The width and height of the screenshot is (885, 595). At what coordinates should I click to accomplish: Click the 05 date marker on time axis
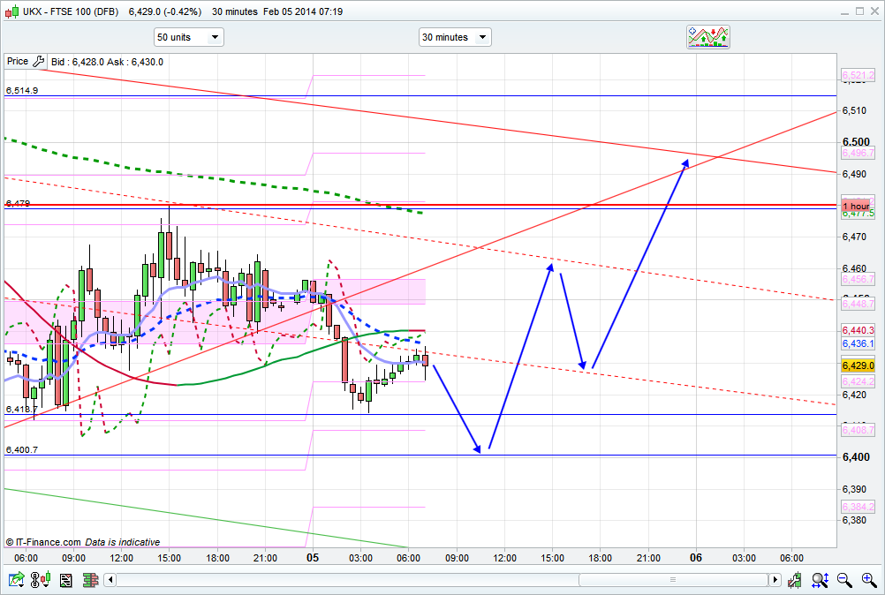[x=313, y=558]
